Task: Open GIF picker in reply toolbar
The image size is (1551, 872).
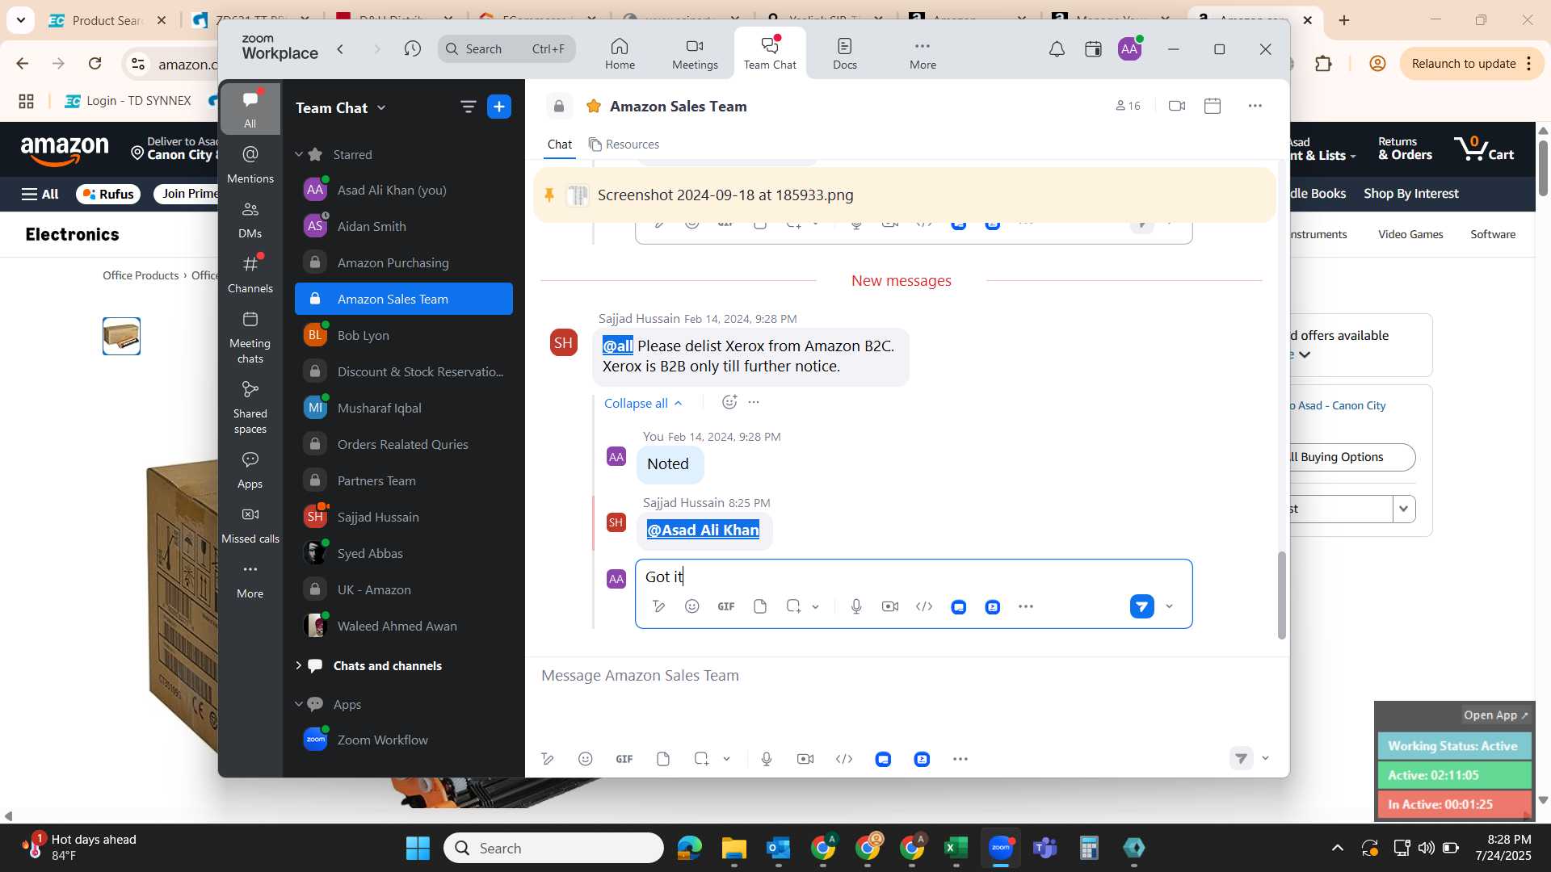Action: coord(726,606)
